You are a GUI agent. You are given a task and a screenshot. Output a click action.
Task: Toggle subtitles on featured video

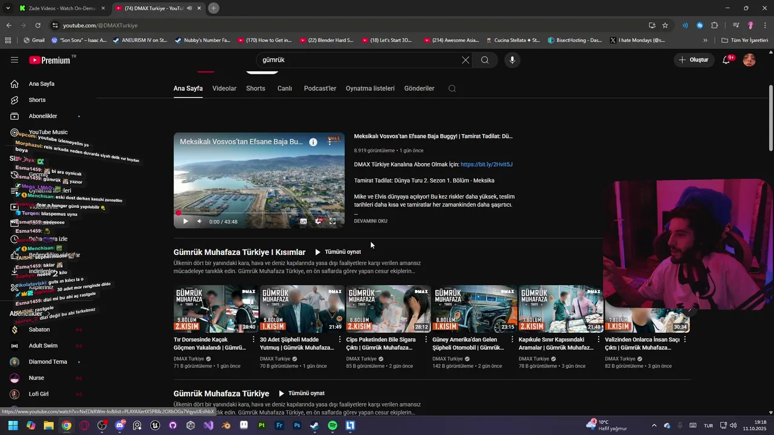point(304,221)
